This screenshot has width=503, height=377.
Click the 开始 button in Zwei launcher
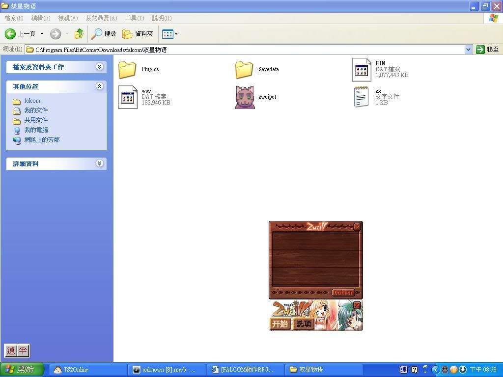[280, 324]
